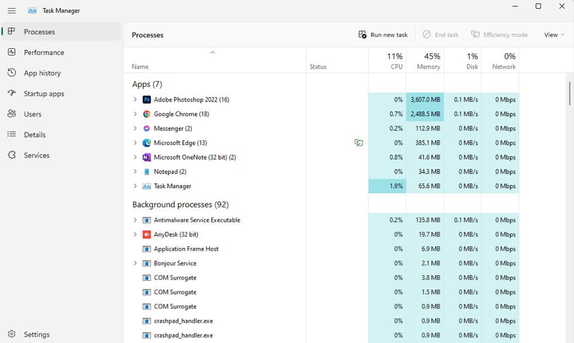Screen dimensions: 574x343
Task: Click the Microsoft Edge efficiency leaf status icon
Action: [x=359, y=142]
